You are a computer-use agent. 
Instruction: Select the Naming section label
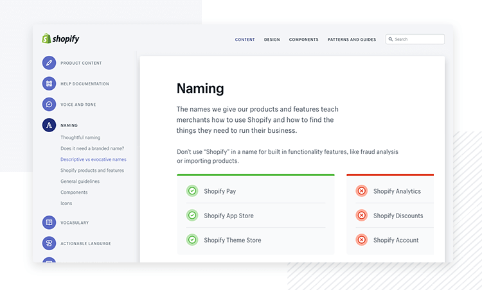(69, 125)
